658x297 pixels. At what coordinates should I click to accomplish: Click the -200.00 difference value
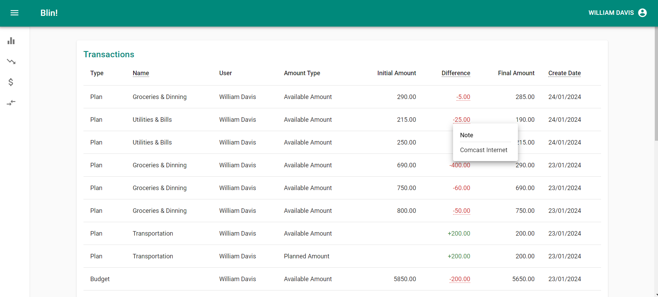tap(460, 279)
